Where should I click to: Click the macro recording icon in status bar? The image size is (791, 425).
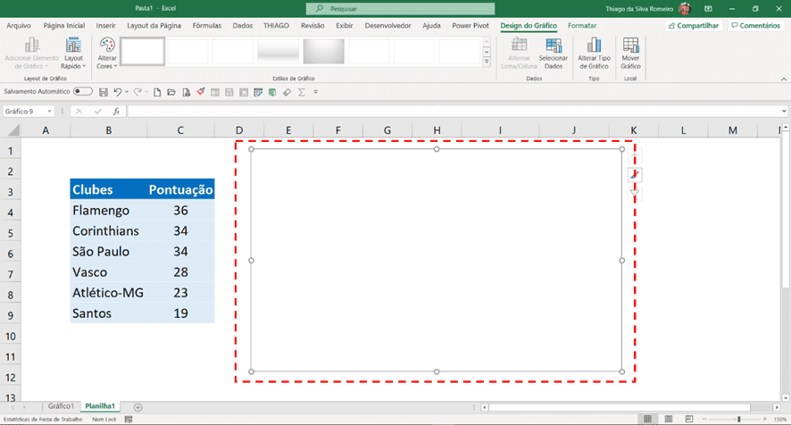coord(129,420)
